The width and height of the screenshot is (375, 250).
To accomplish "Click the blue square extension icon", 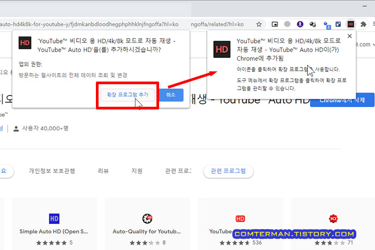I will 338,24.
